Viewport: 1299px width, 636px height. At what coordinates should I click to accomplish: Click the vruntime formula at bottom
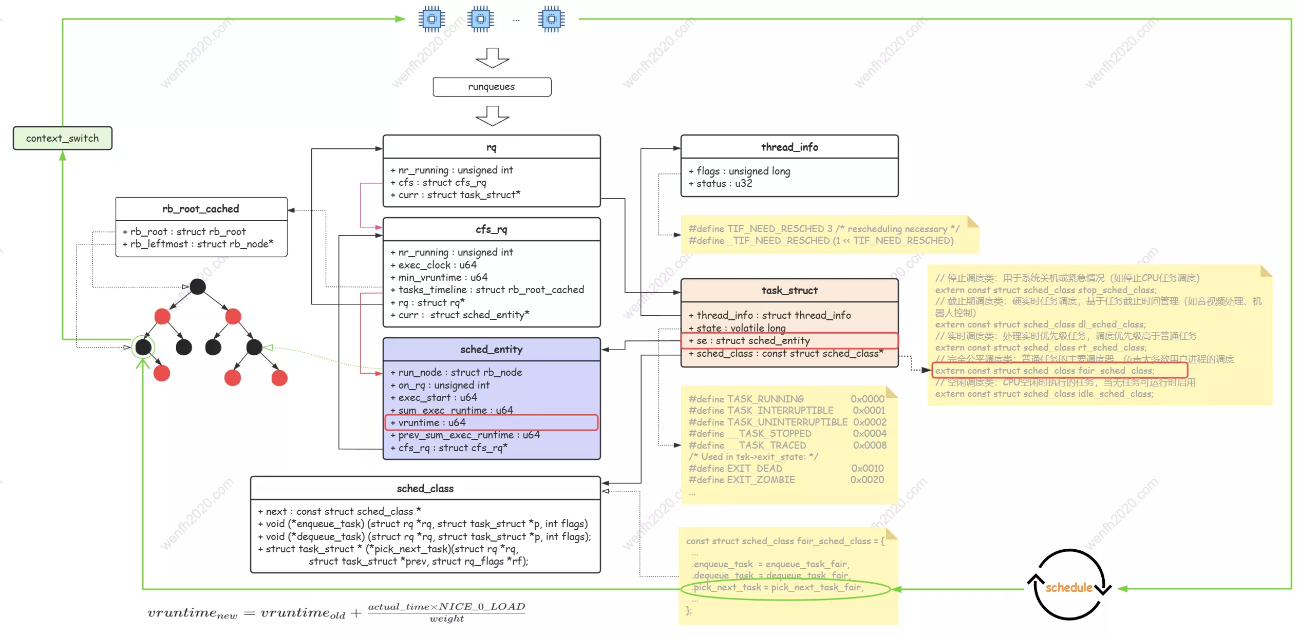336,612
